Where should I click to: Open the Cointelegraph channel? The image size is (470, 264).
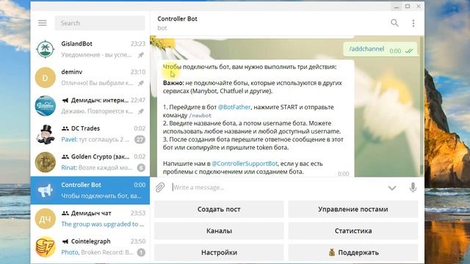click(90, 246)
